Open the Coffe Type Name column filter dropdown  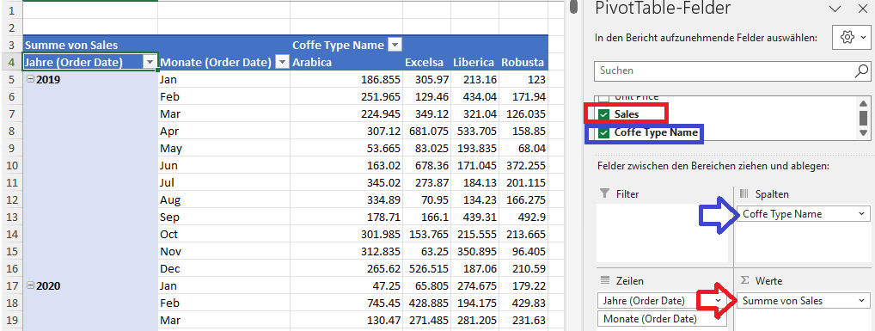point(395,46)
